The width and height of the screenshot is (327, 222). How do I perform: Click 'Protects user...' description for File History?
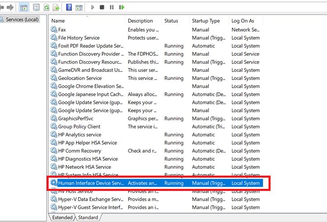click(x=143, y=38)
